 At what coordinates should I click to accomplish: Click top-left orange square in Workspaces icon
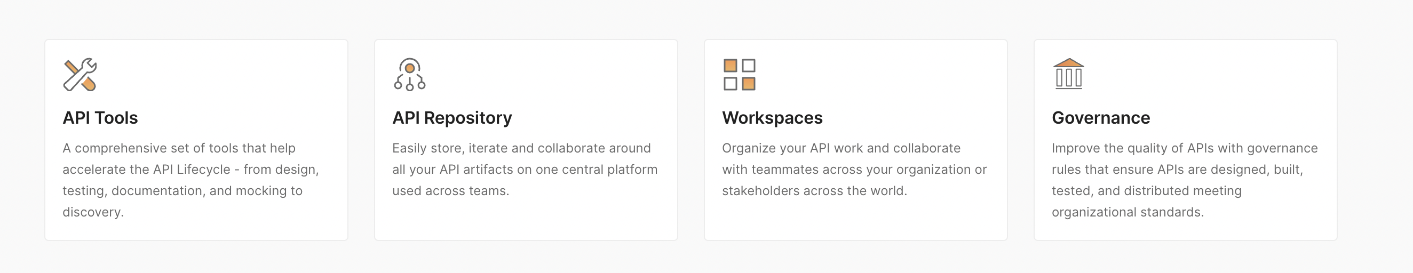click(730, 66)
